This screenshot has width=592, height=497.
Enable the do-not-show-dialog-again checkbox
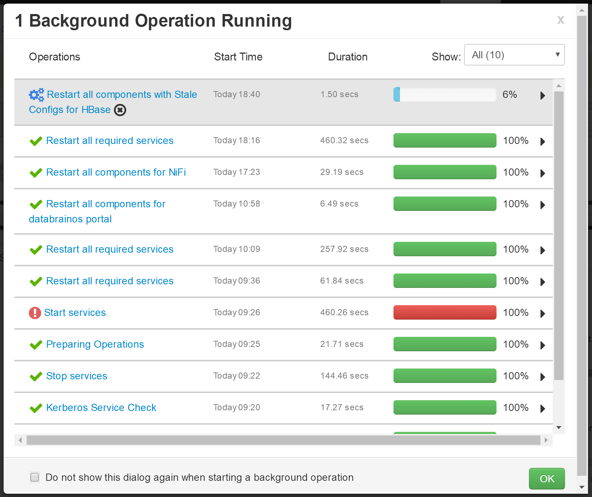(x=35, y=477)
